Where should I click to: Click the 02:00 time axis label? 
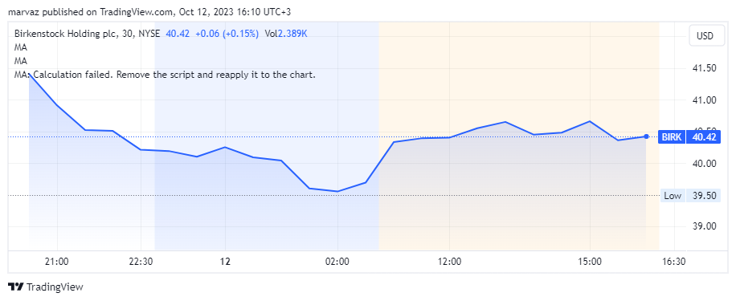[337, 261]
